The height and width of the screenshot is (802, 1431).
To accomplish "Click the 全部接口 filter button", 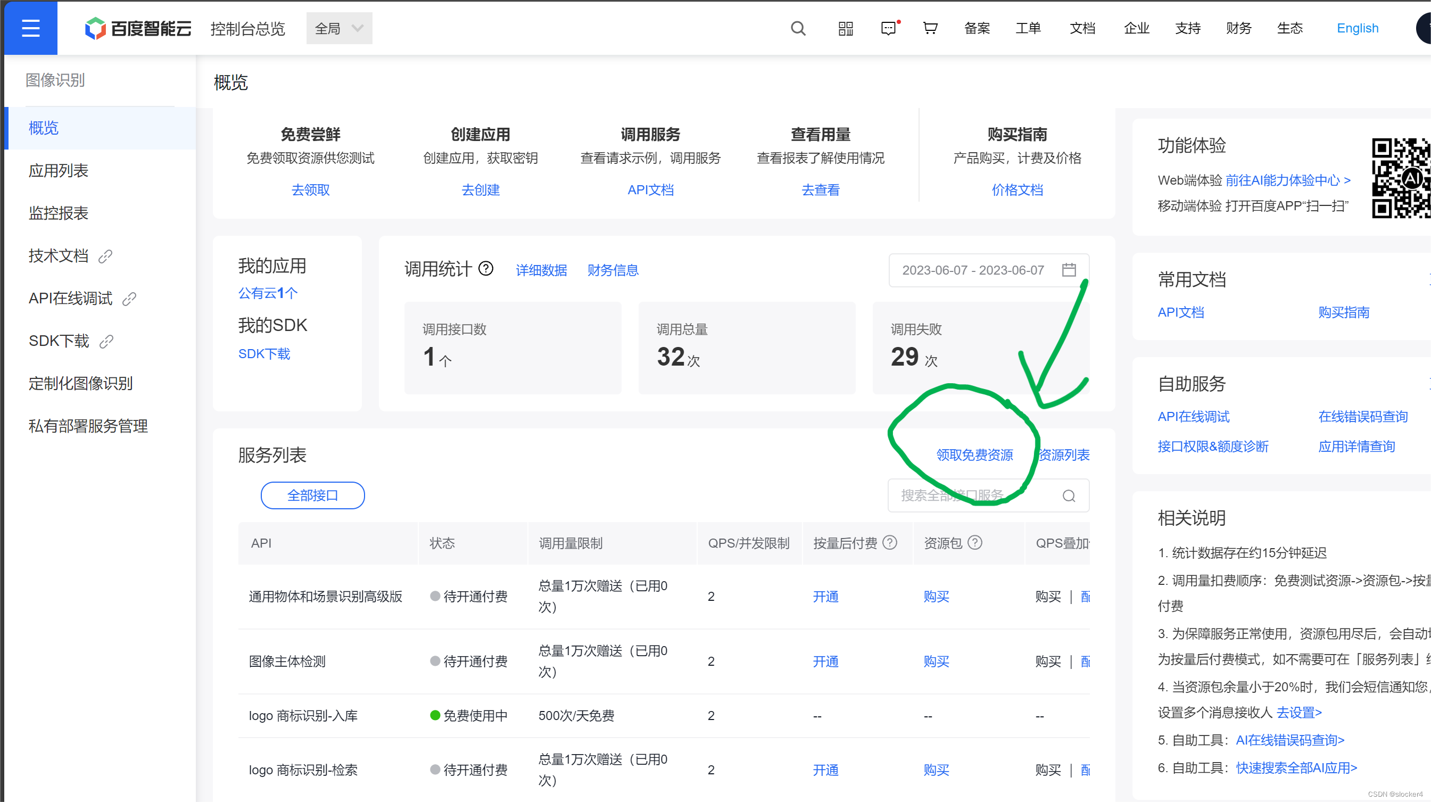I will [x=312, y=495].
